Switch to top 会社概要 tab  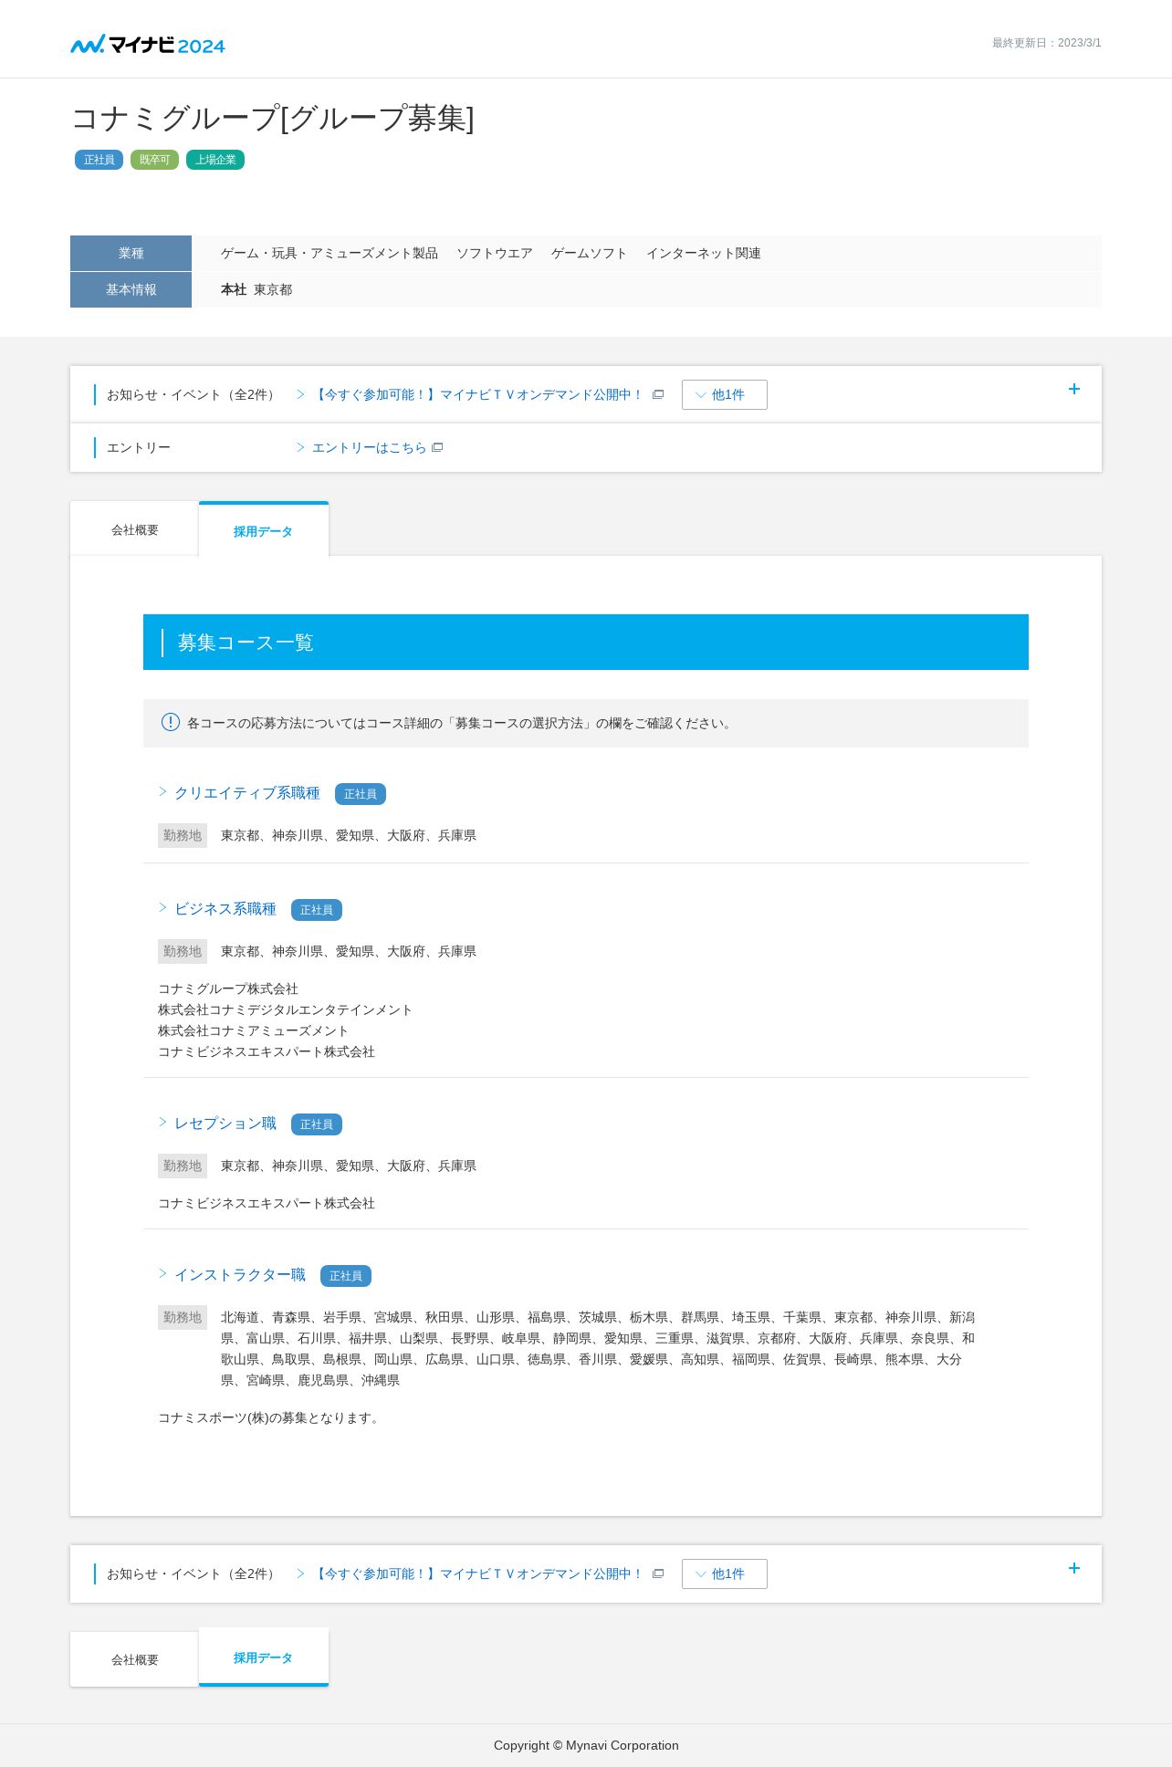click(134, 529)
